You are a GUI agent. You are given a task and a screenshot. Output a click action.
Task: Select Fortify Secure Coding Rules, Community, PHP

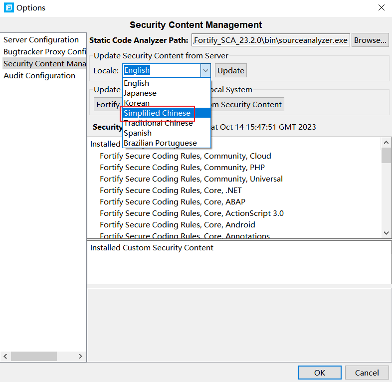pos(182,167)
